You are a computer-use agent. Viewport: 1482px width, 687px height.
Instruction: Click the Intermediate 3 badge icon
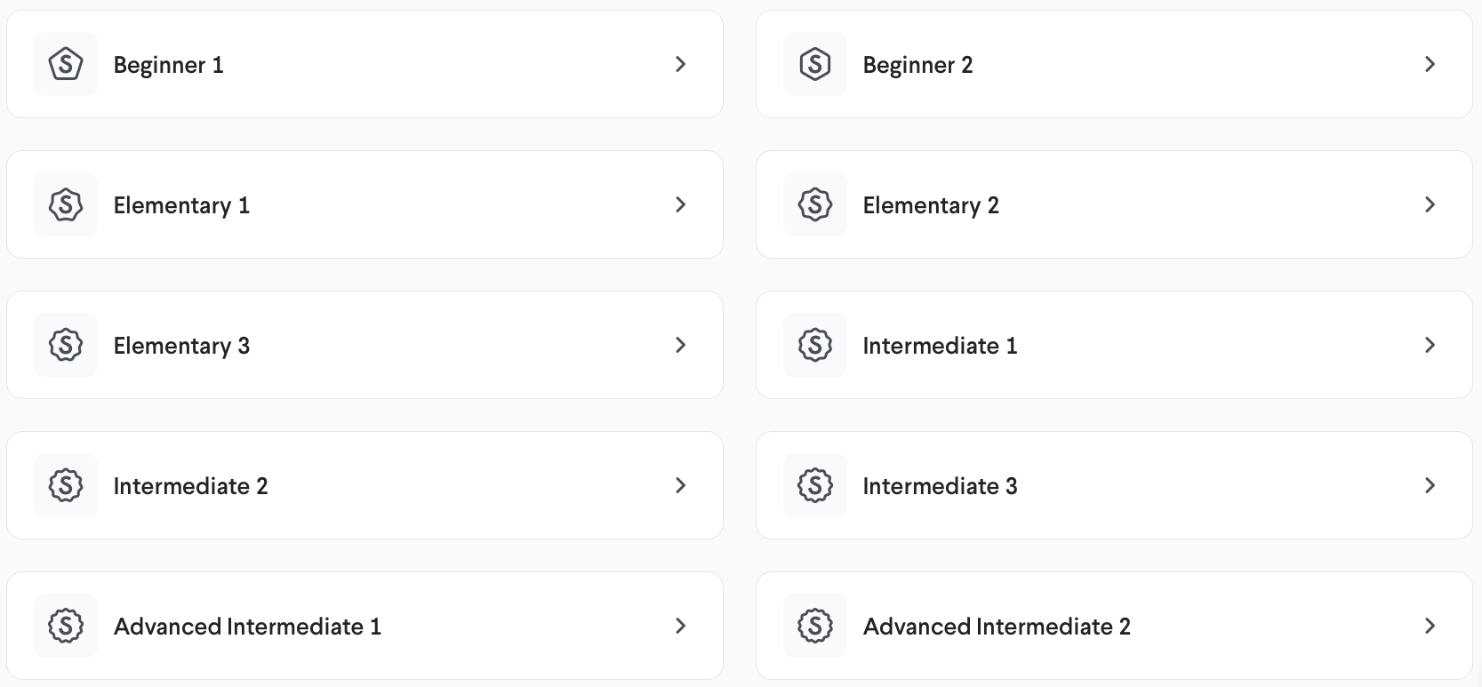(x=815, y=485)
